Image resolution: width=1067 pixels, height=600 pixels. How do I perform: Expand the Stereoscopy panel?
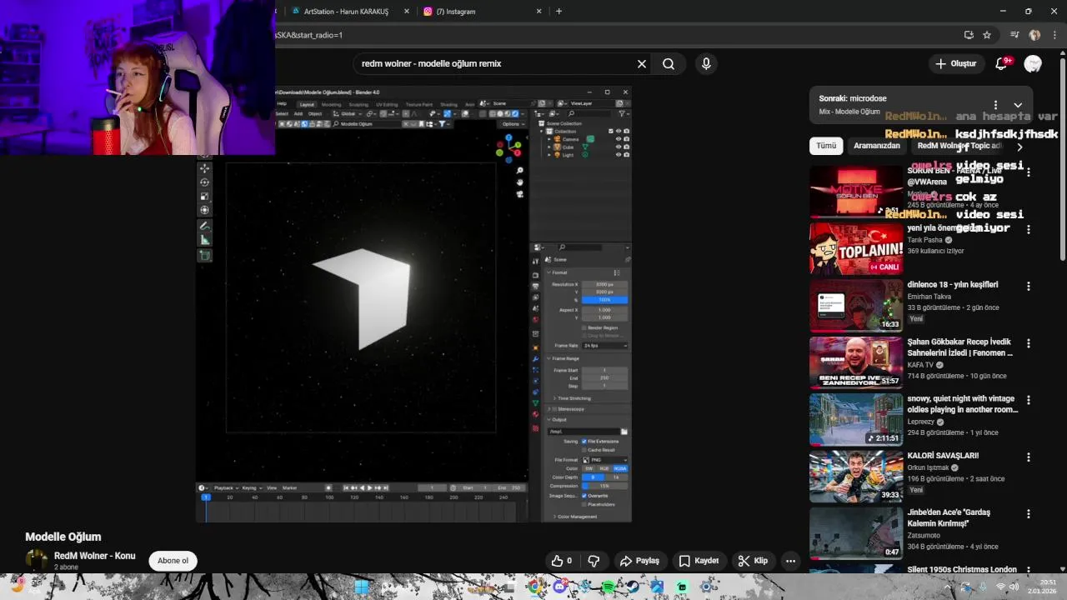coord(568,409)
